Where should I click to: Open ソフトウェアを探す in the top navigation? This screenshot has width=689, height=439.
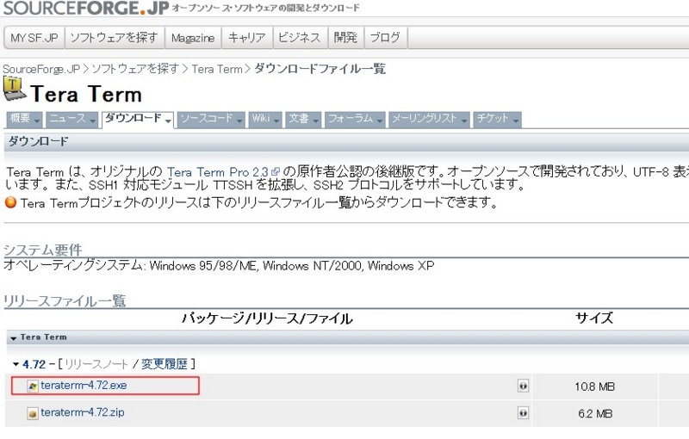click(x=115, y=38)
